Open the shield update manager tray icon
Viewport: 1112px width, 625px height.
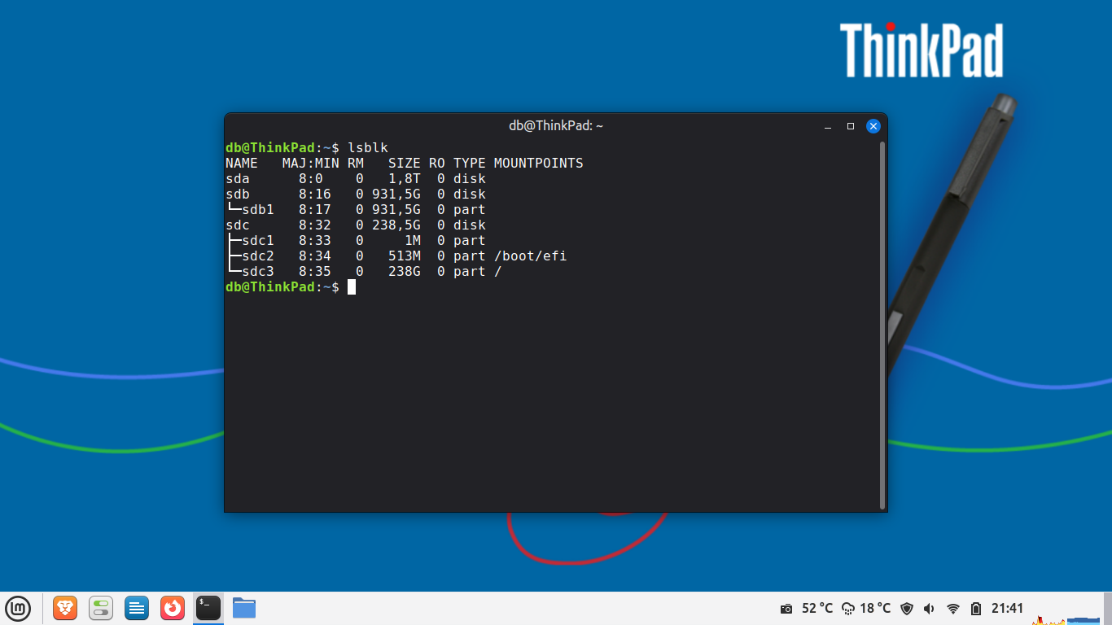click(x=907, y=609)
